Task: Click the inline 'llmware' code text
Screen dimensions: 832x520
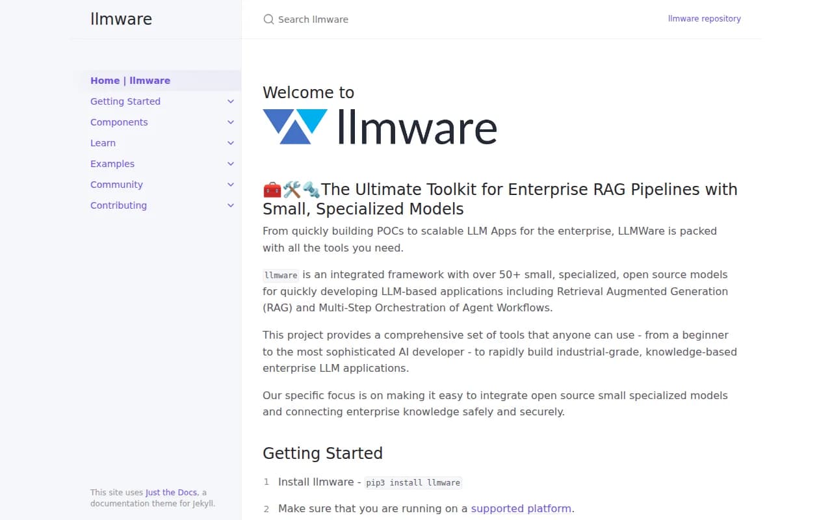Action: click(x=281, y=275)
